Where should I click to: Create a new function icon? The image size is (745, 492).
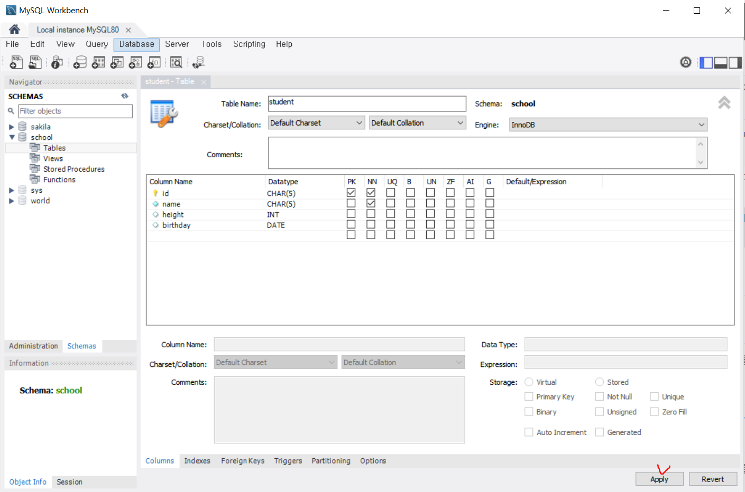pyautogui.click(x=154, y=62)
